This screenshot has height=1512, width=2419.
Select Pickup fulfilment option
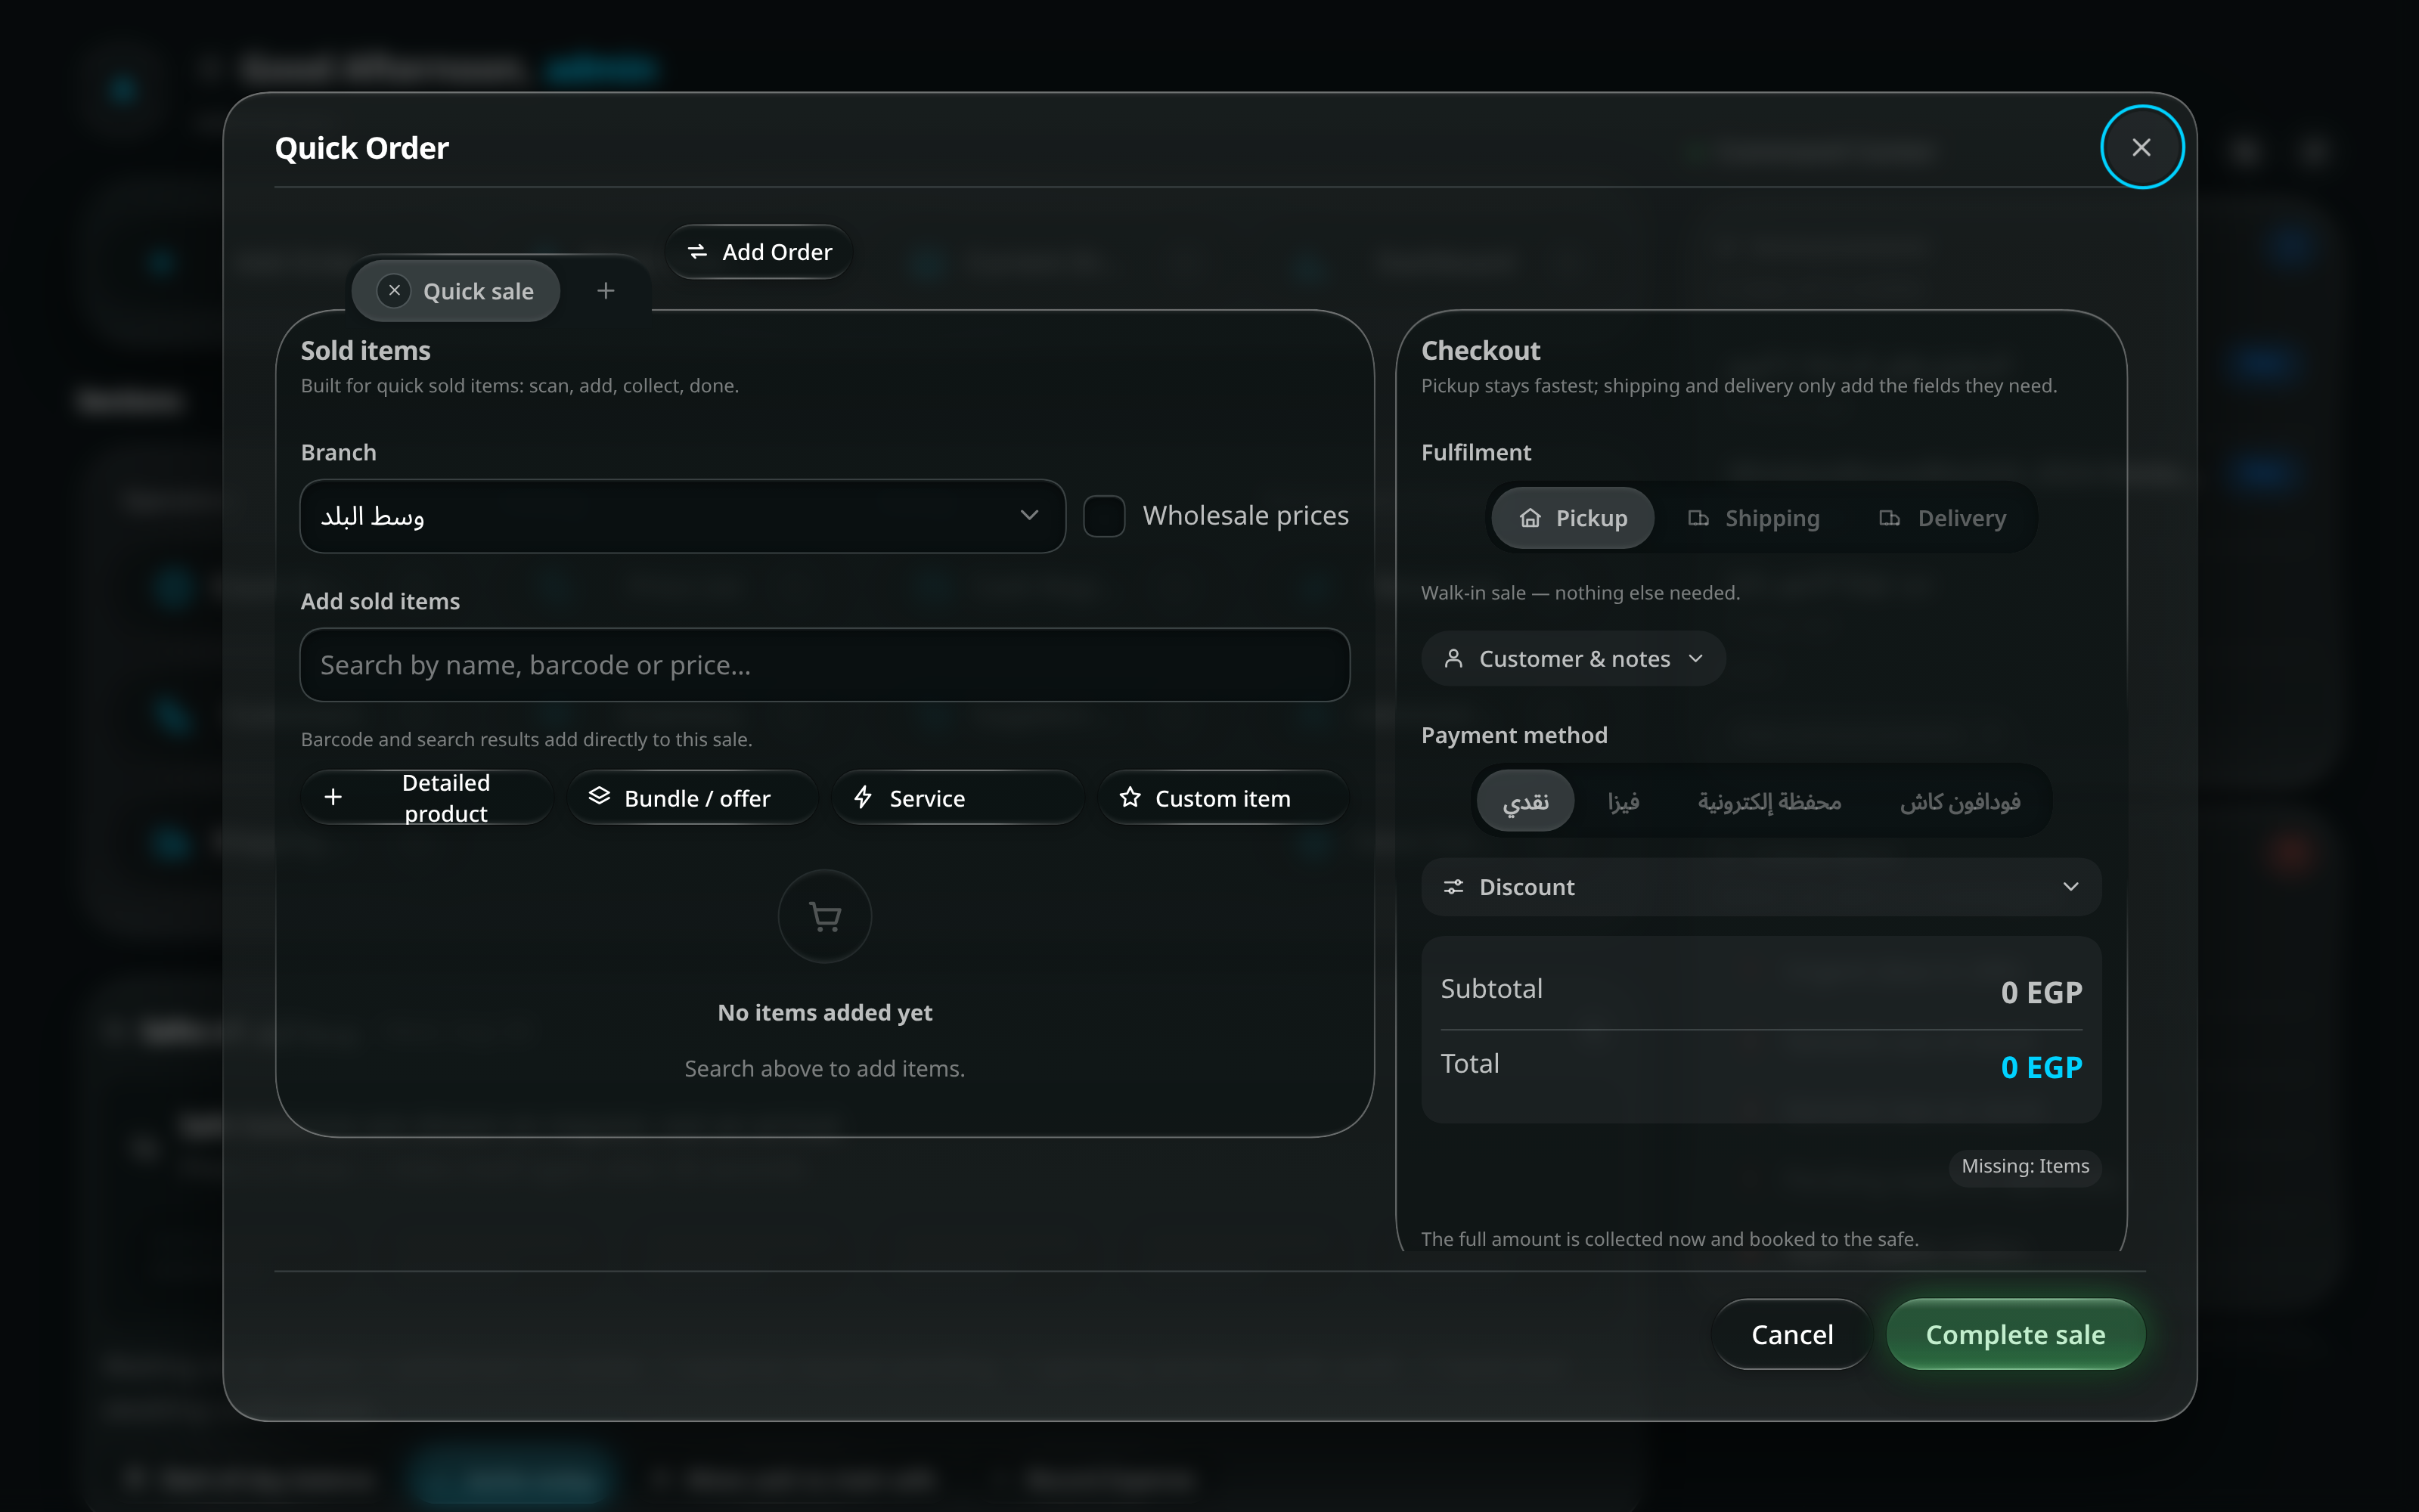click(x=1572, y=518)
